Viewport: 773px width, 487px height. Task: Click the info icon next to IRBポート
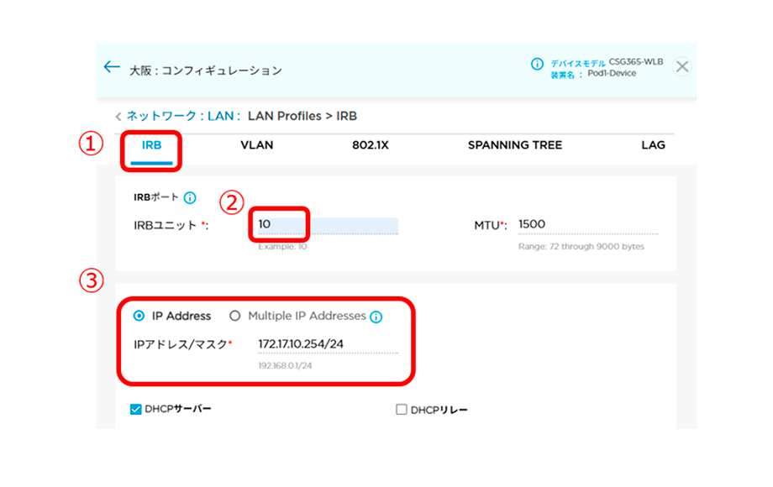(190, 198)
